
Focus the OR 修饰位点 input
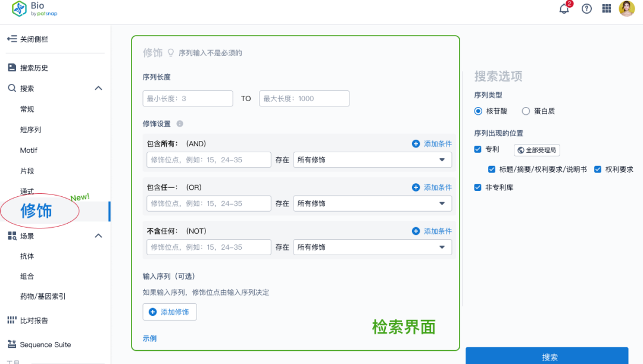(209, 203)
